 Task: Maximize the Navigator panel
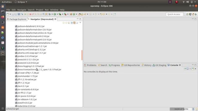coord(80,19)
